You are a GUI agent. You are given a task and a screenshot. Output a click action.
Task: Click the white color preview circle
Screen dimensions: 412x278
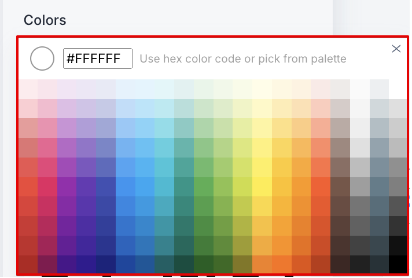click(x=42, y=58)
